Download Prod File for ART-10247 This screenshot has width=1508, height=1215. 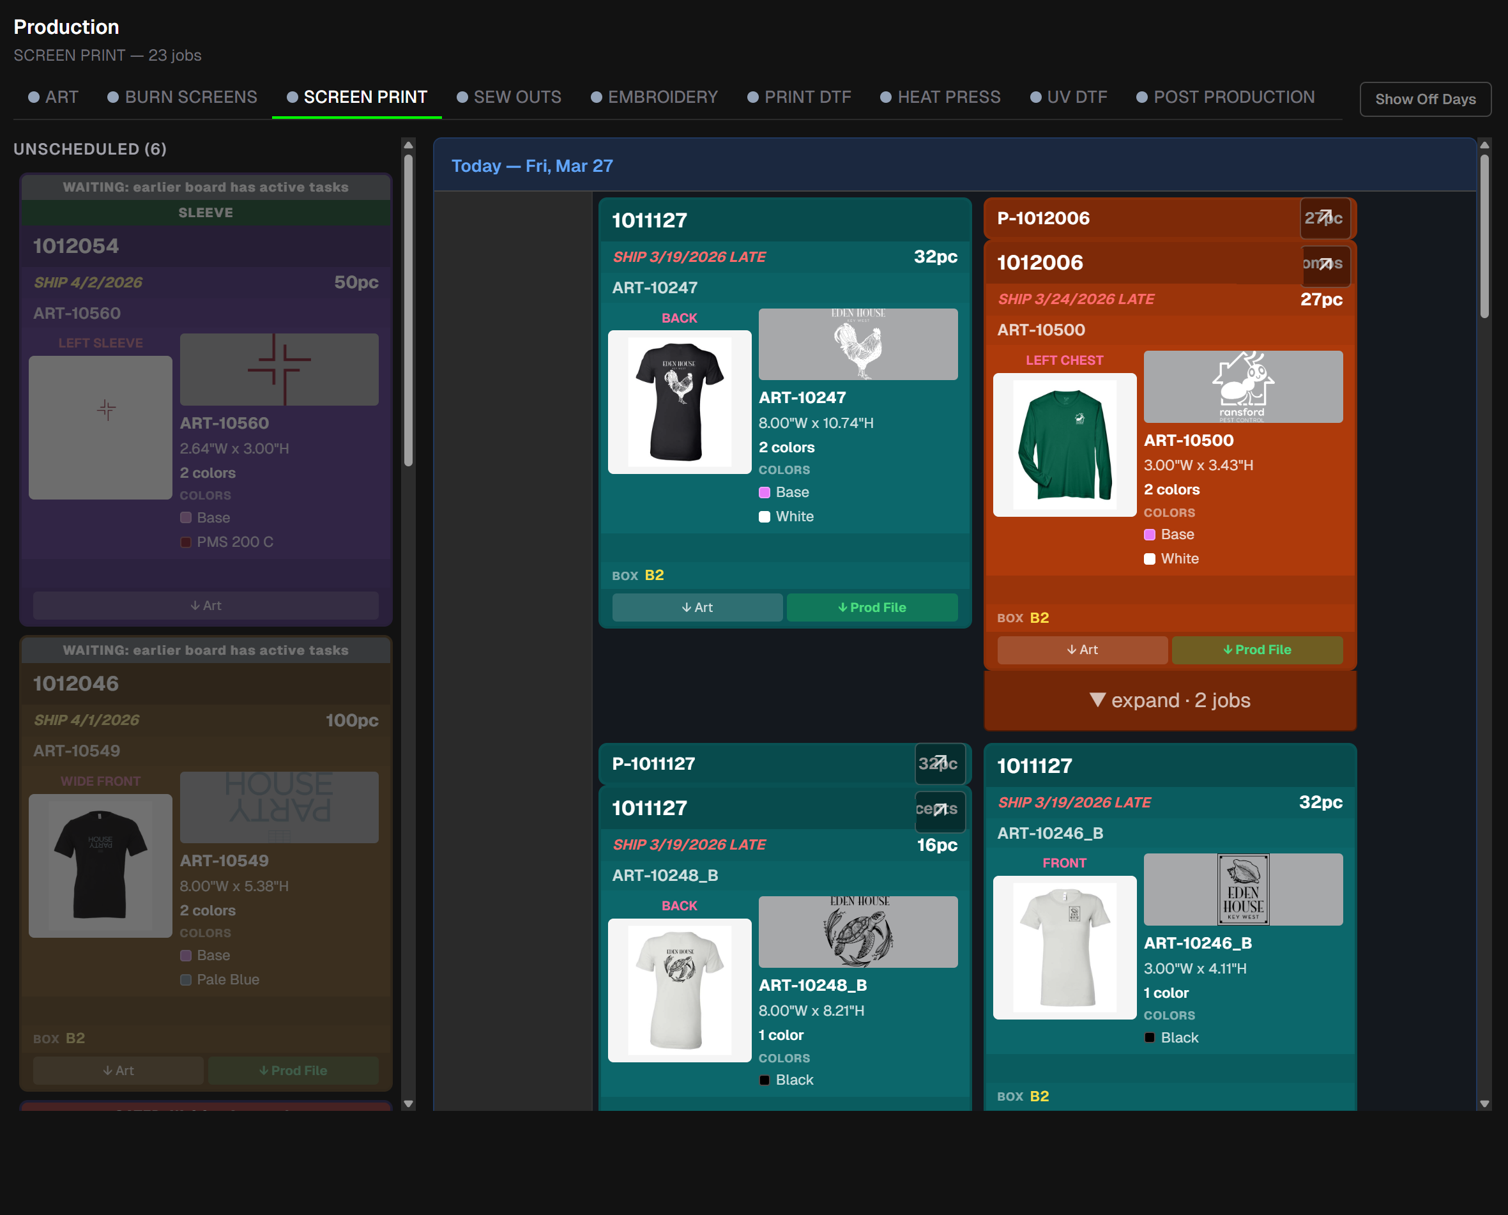pos(871,607)
